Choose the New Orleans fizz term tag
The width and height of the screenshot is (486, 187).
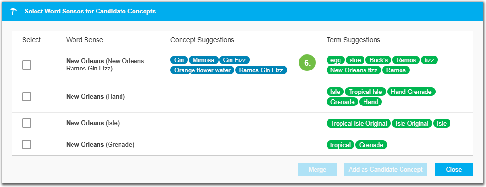point(353,70)
